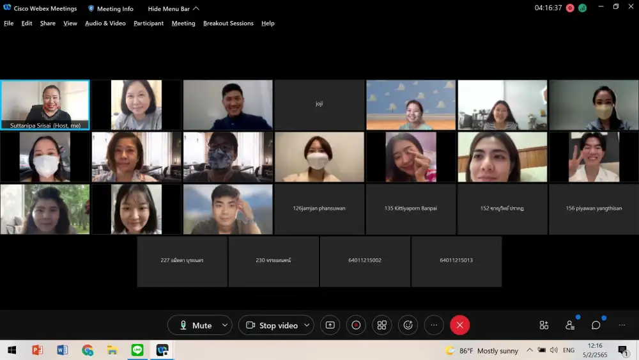
Task: Toggle Stop video camera button
Action: 272,325
